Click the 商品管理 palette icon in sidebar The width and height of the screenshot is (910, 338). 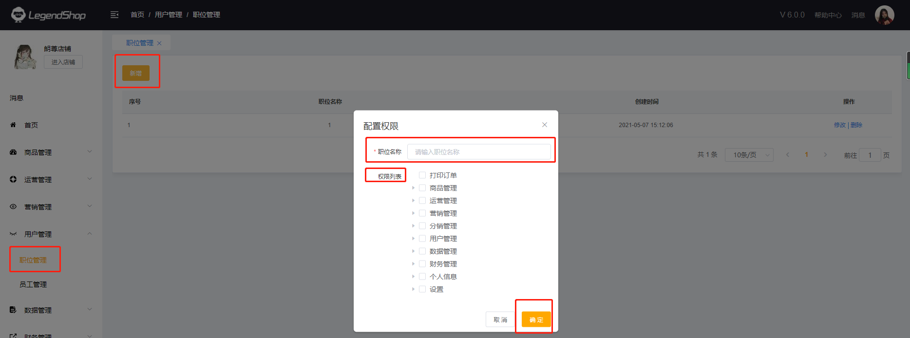(x=13, y=152)
